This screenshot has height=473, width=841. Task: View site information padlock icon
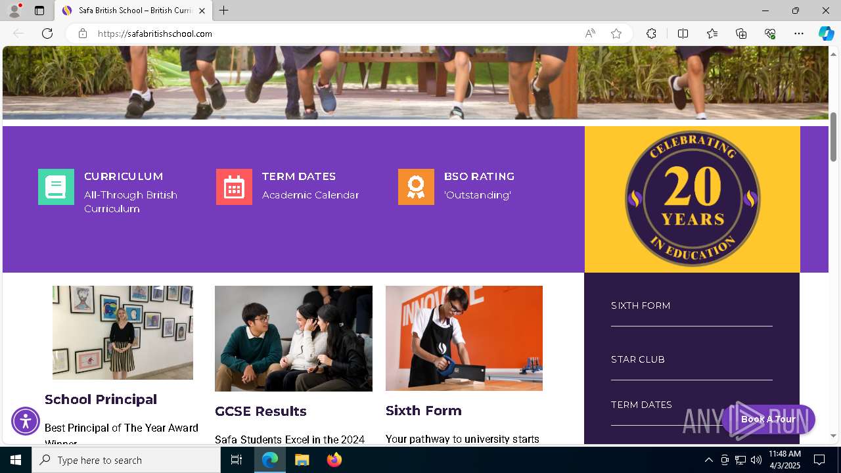83,34
